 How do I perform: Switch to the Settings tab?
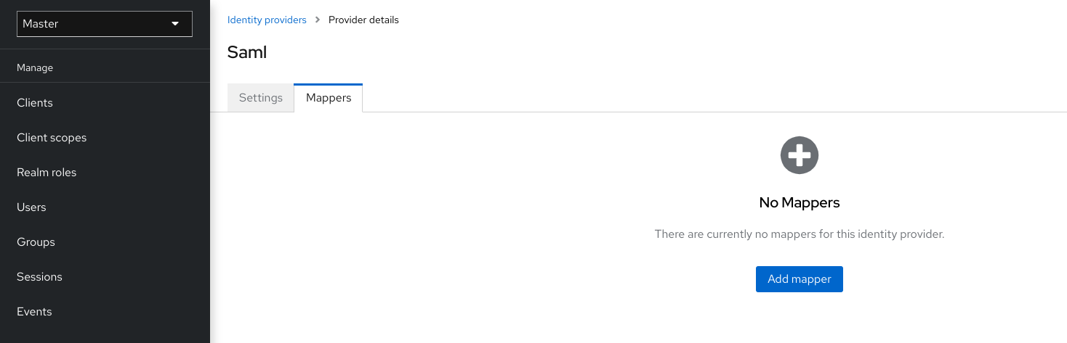pos(260,98)
